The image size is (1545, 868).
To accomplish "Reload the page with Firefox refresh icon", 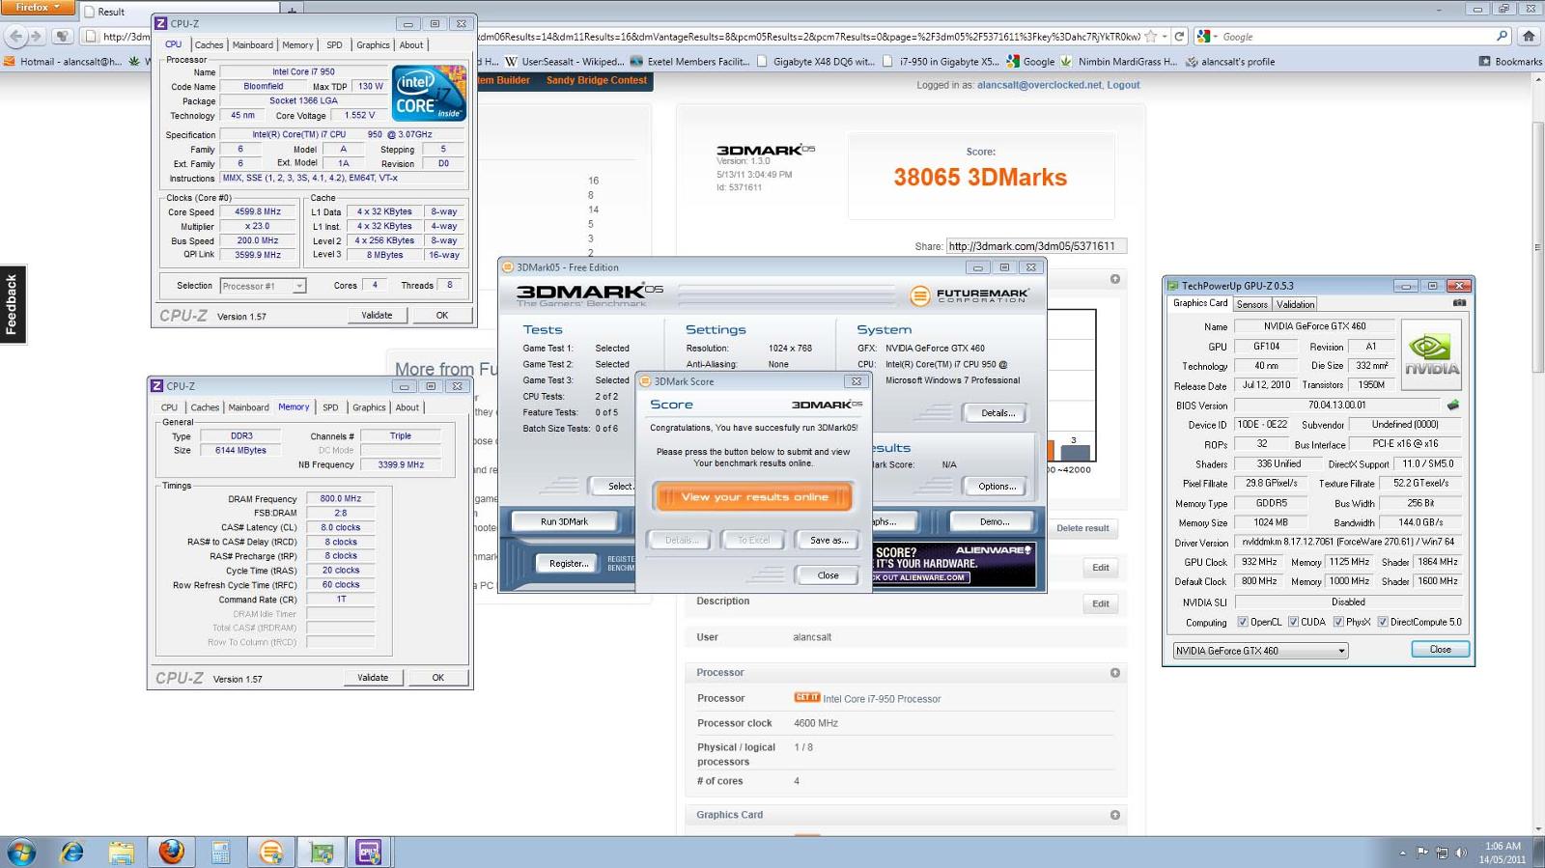I will point(1179,37).
